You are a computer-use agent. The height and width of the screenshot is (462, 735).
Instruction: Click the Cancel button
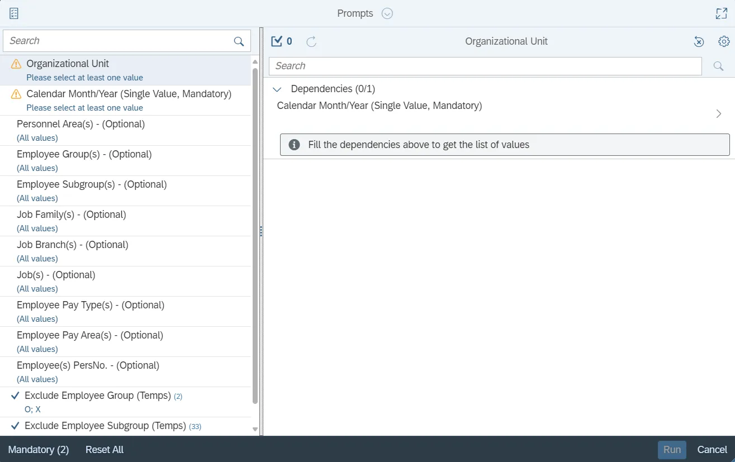pos(712,450)
